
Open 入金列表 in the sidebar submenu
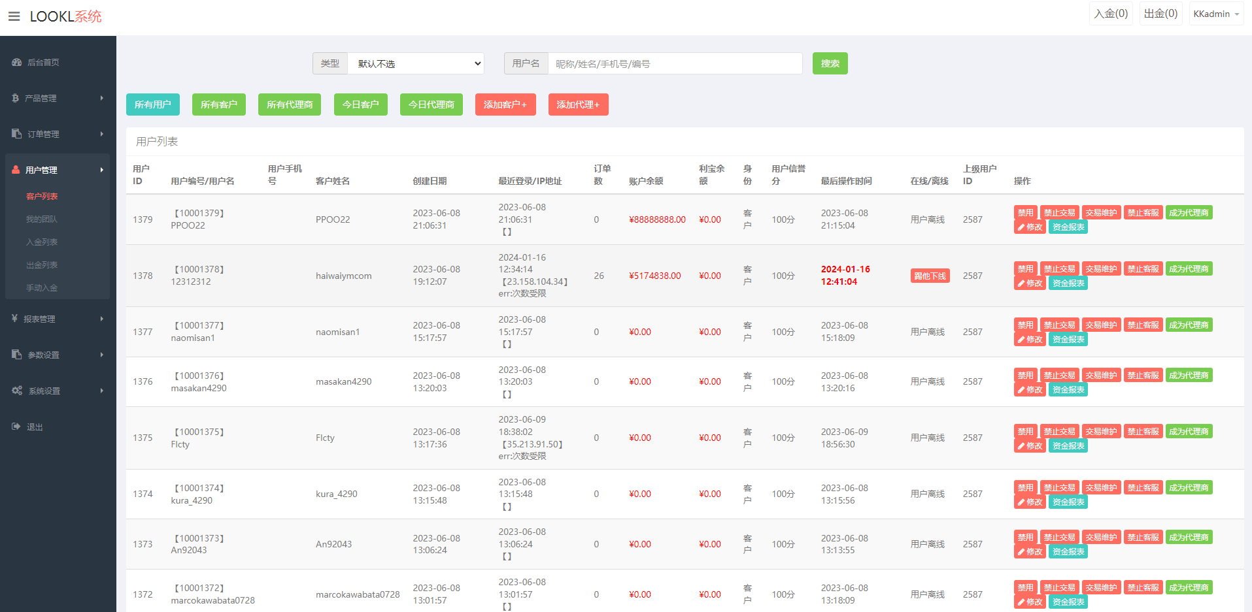(x=42, y=242)
